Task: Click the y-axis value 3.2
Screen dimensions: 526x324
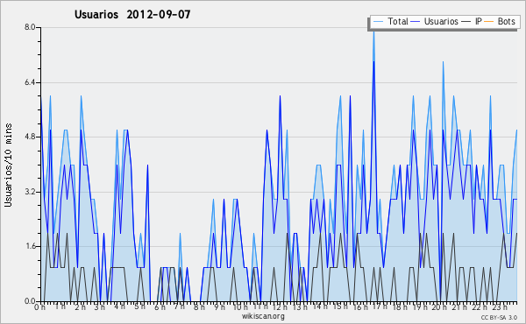Action: (30, 192)
